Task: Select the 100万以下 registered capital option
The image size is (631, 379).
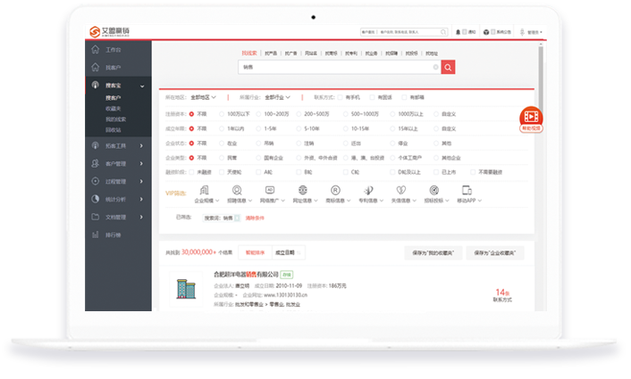Action: pos(223,113)
